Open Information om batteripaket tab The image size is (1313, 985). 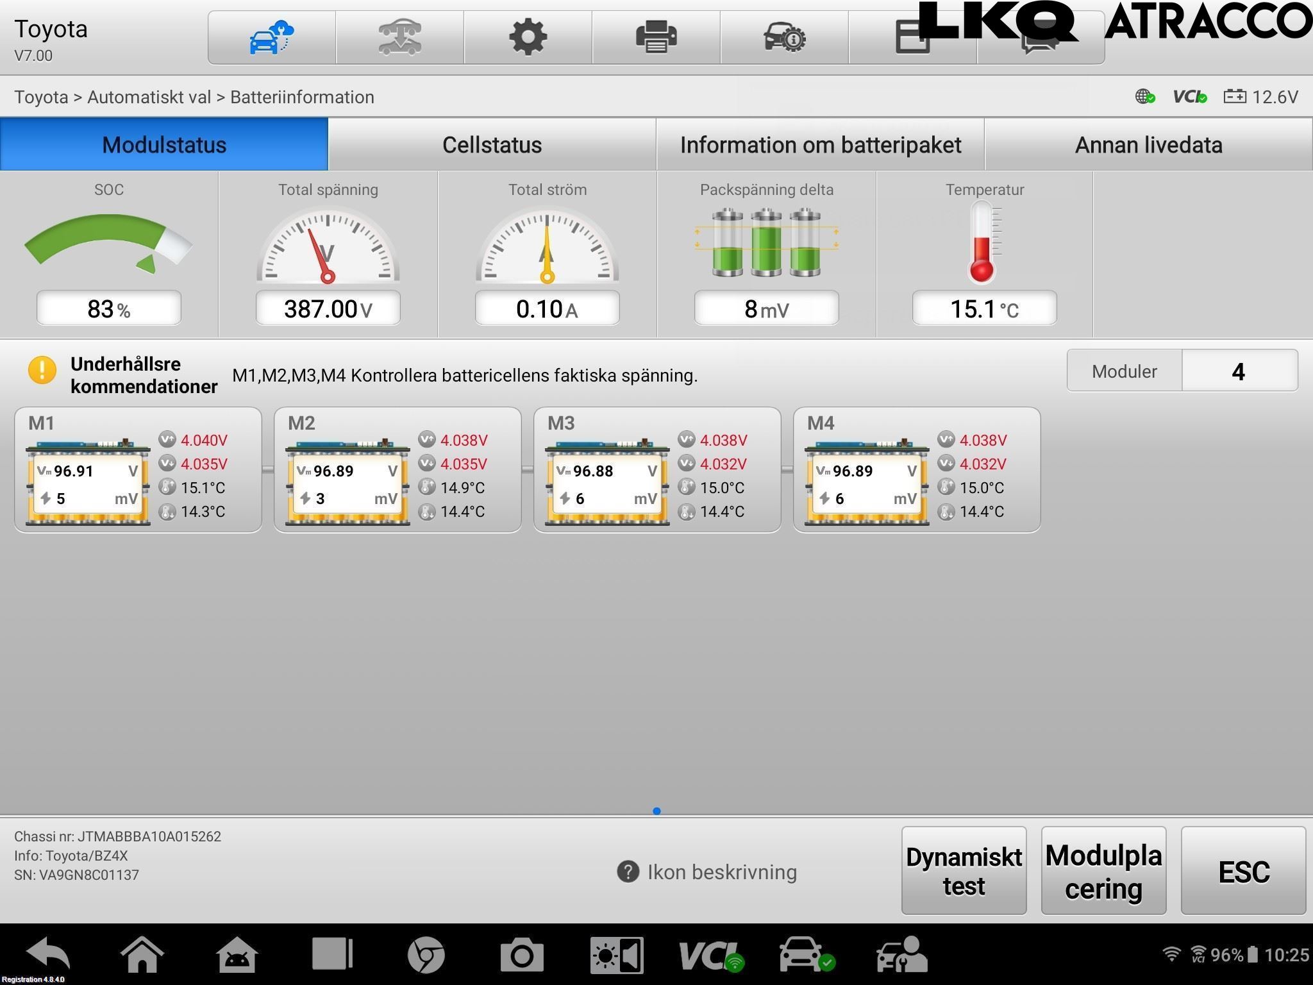tap(820, 144)
